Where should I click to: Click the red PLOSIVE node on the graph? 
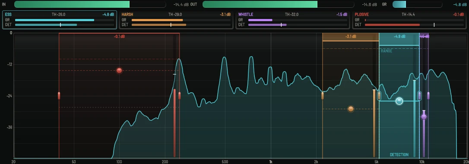point(119,70)
